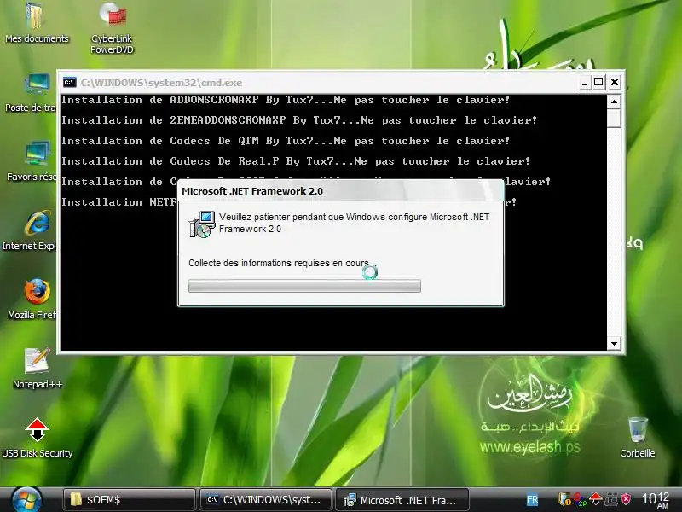The image size is (682, 512).
Task: Click the line 'Installation de 2EMEADDONSCRONAXP By Tux7'
Action: [x=299, y=120]
